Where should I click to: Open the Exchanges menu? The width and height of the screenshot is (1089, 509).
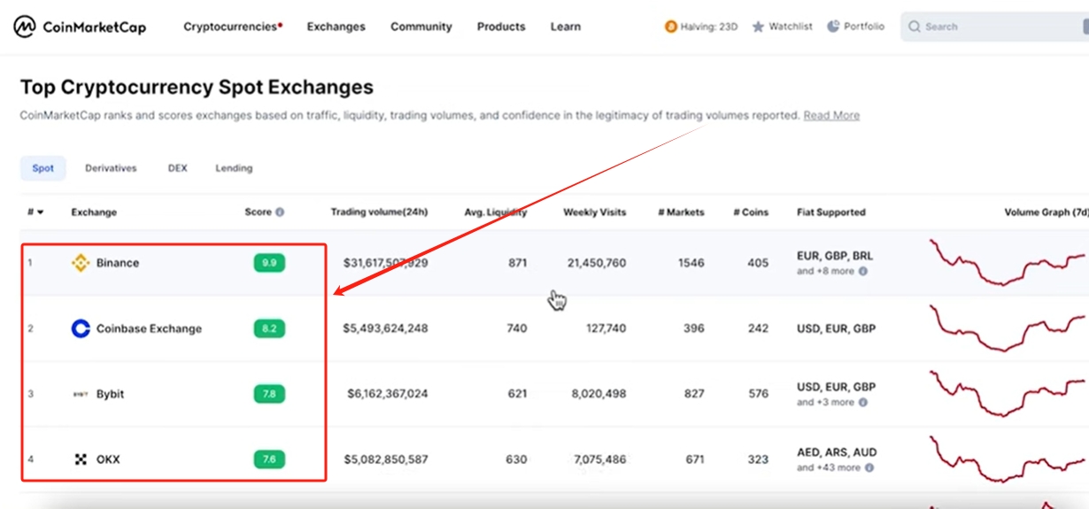pyautogui.click(x=336, y=27)
